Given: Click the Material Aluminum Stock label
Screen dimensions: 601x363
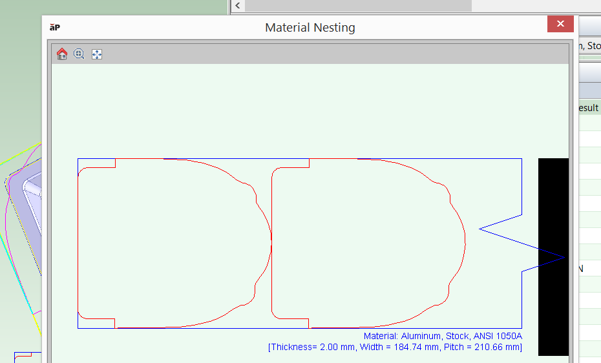Looking at the screenshot, I should pos(442,336).
